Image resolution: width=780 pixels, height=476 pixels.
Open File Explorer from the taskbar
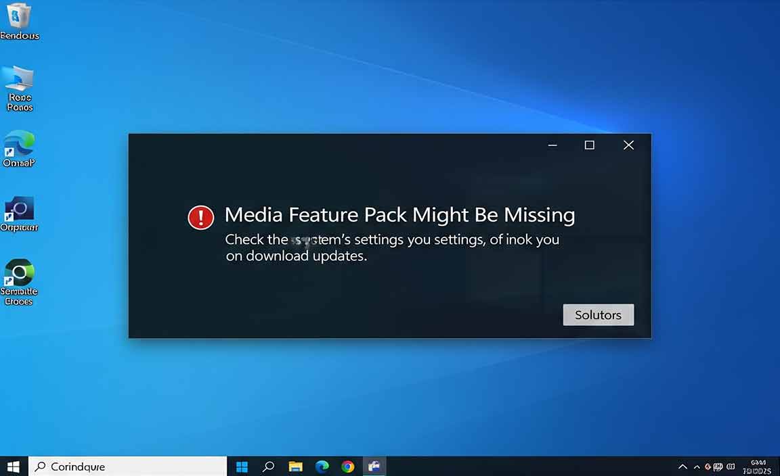(x=295, y=467)
